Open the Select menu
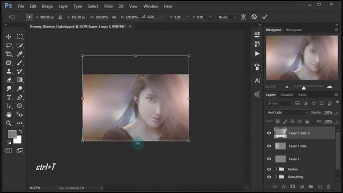 (x=93, y=6)
